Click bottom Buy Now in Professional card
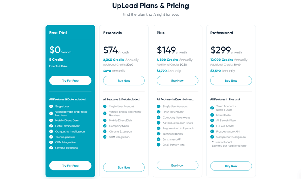This screenshot has height=179, width=301. point(231,166)
